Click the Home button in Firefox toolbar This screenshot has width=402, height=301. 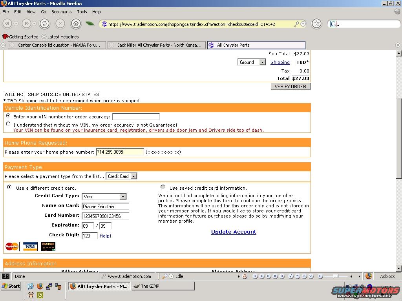pyautogui.click(x=76, y=24)
